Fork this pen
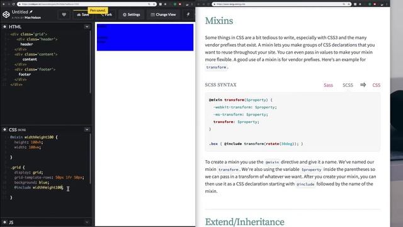The image size is (403, 227). point(106,15)
